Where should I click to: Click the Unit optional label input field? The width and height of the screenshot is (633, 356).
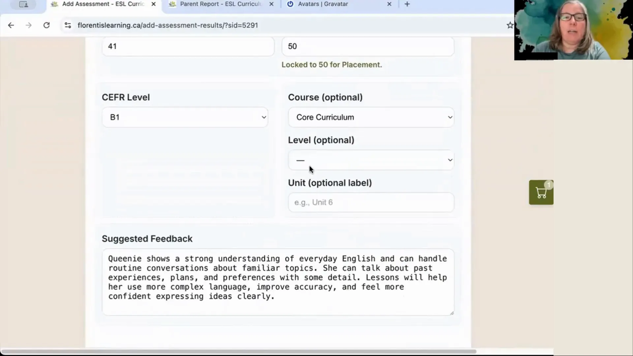point(371,202)
